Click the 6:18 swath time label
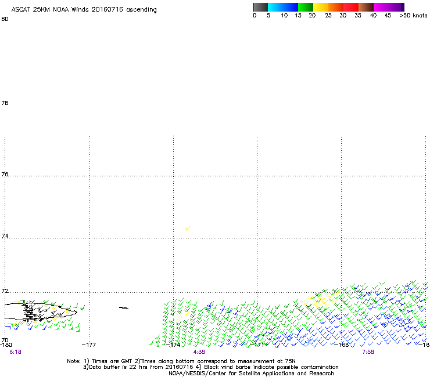430x377 pixels. pos(15,352)
